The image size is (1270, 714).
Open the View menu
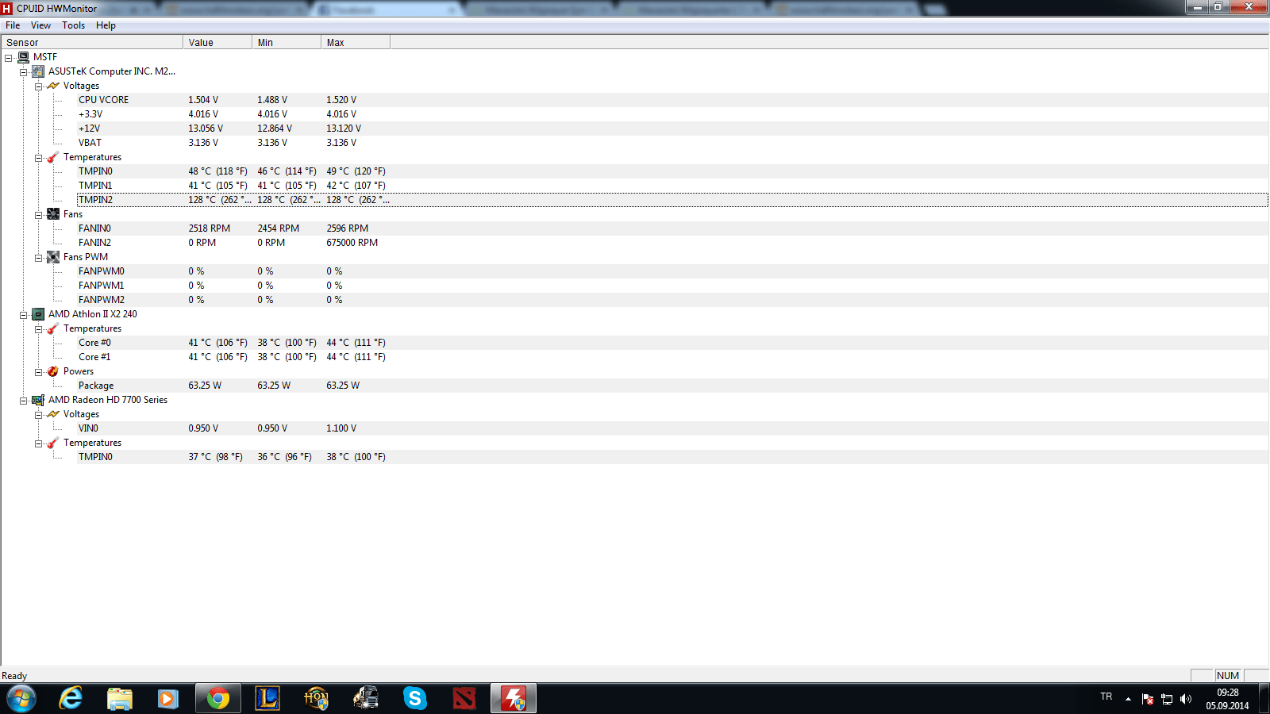tap(40, 25)
